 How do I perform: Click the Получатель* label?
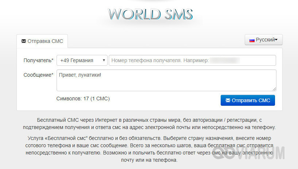pos(38,60)
